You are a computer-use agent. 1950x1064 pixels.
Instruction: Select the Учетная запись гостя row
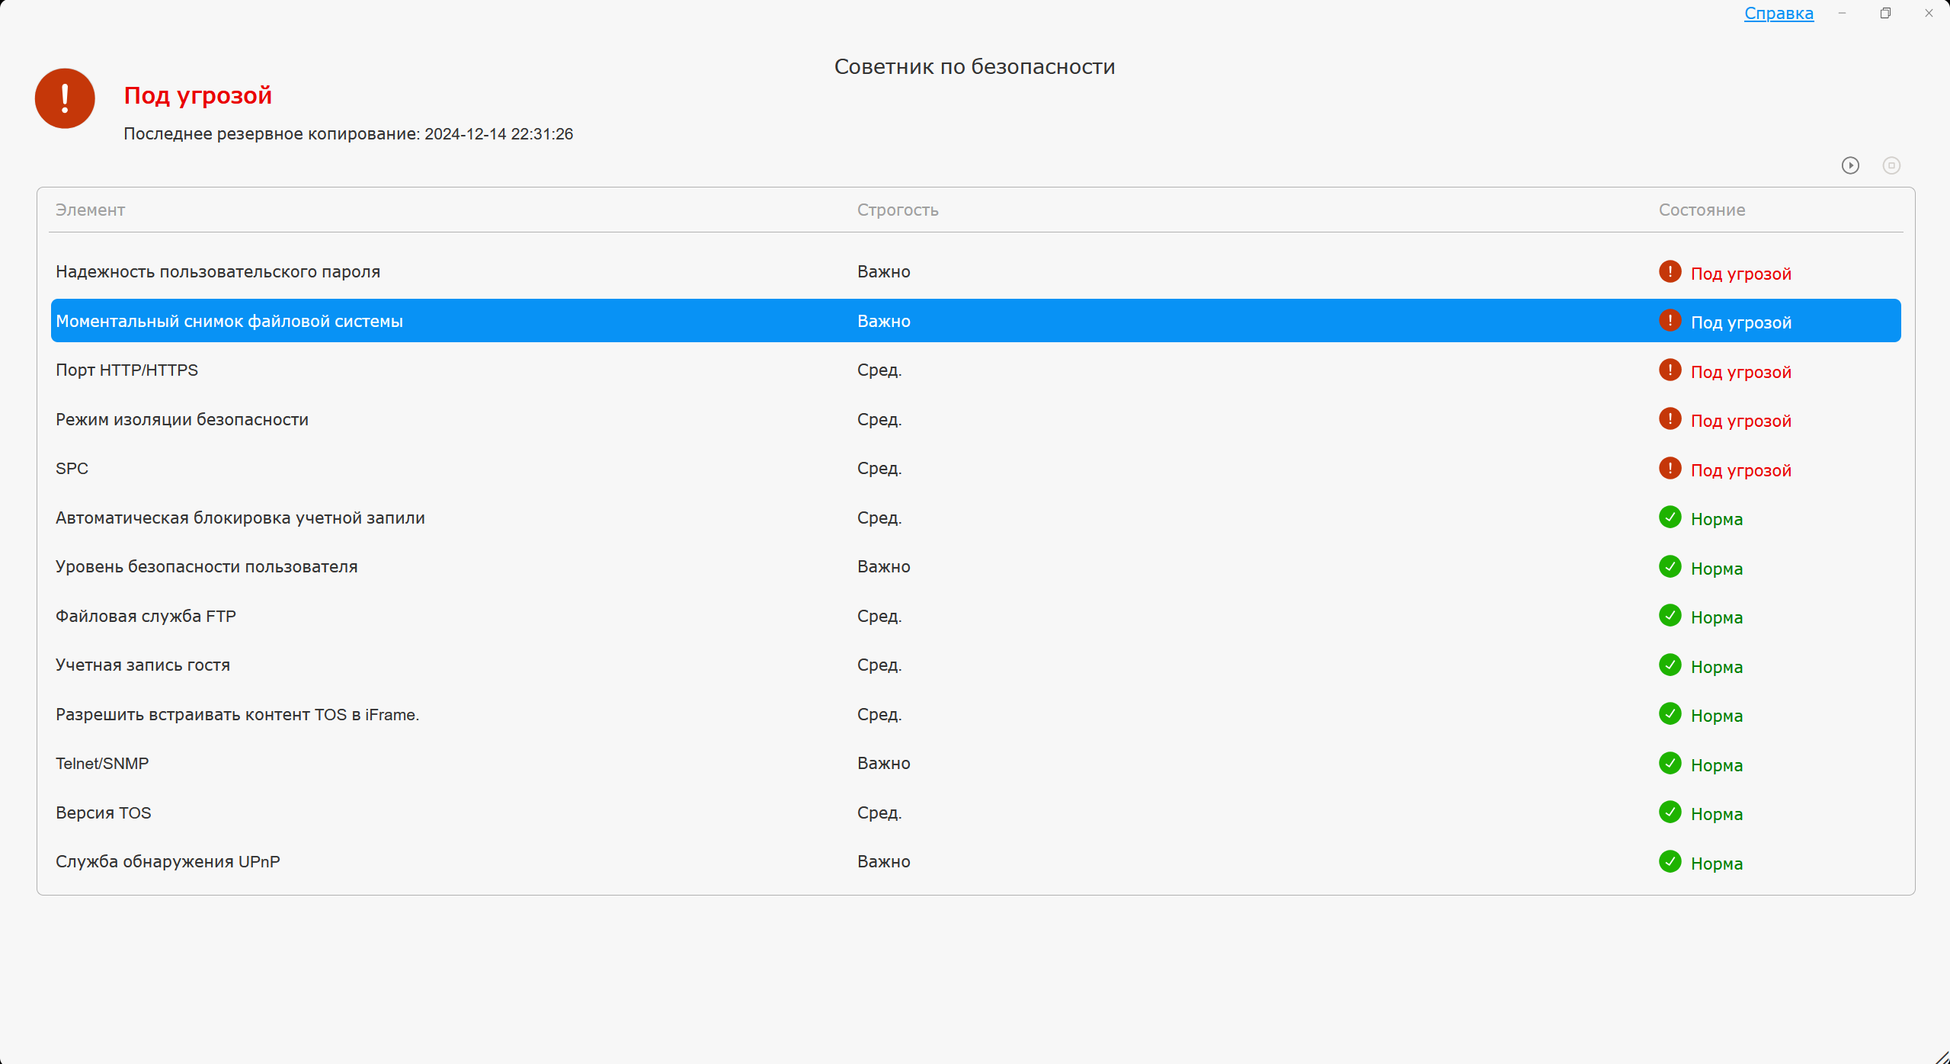coord(142,665)
